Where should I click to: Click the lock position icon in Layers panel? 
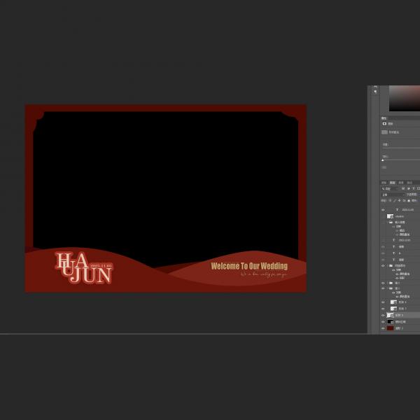click(x=399, y=200)
